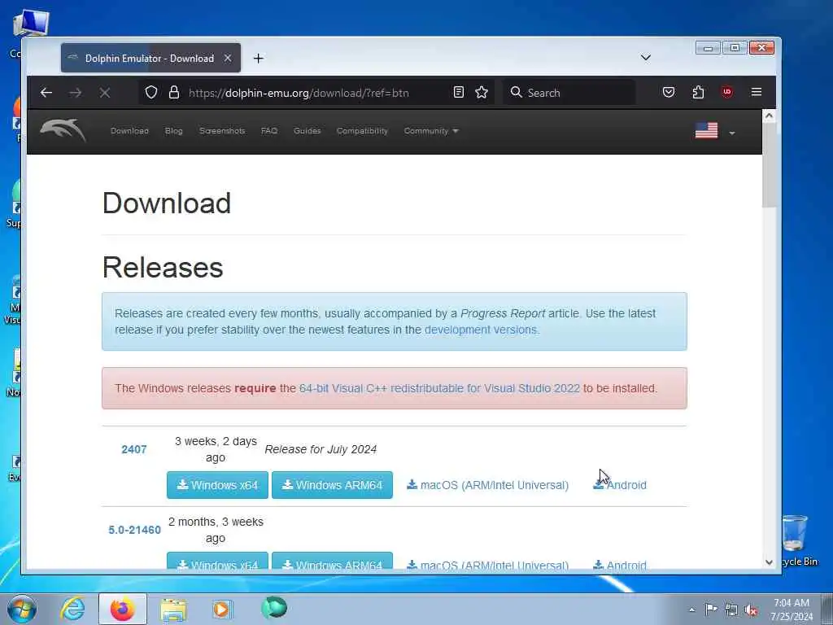The width and height of the screenshot is (833, 625).
Task: Download 2407 Windows x64 build
Action: 217,485
